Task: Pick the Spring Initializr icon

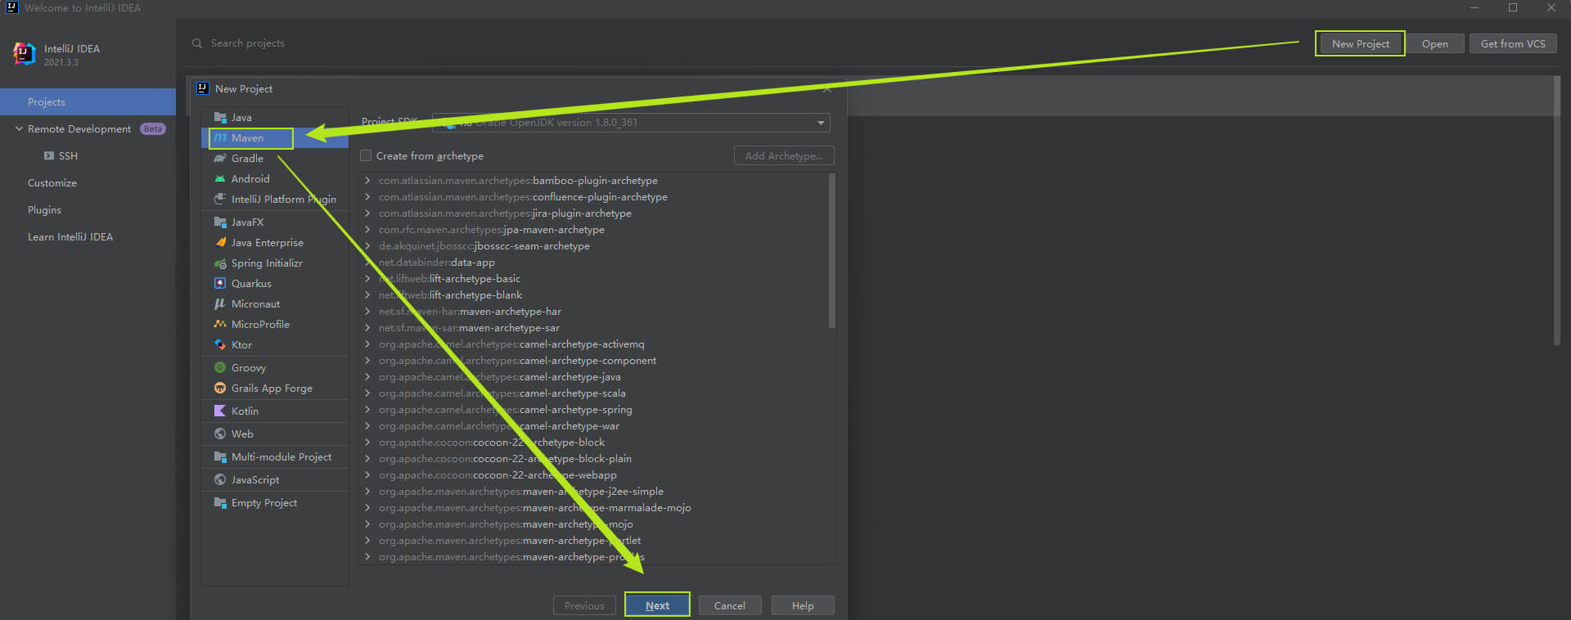Action: coord(219,263)
